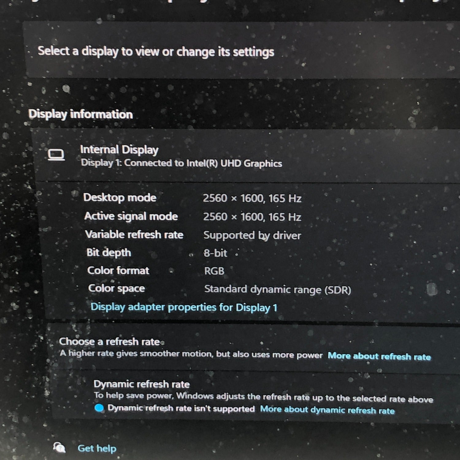Image resolution: width=460 pixels, height=460 pixels.
Task: Select the Active signal mode value
Action: pos(252,217)
